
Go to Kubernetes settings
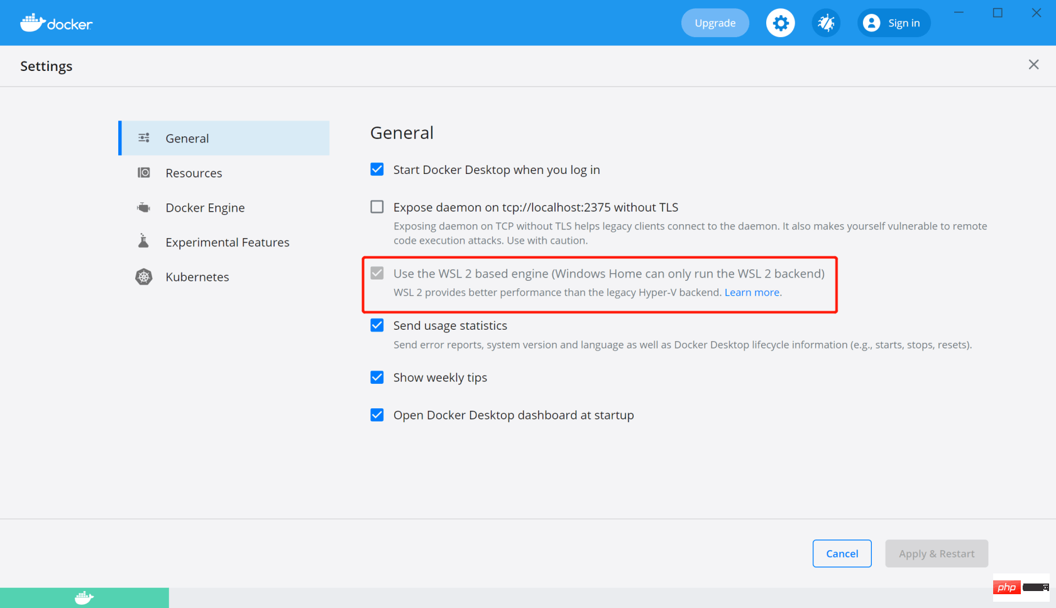click(224, 276)
